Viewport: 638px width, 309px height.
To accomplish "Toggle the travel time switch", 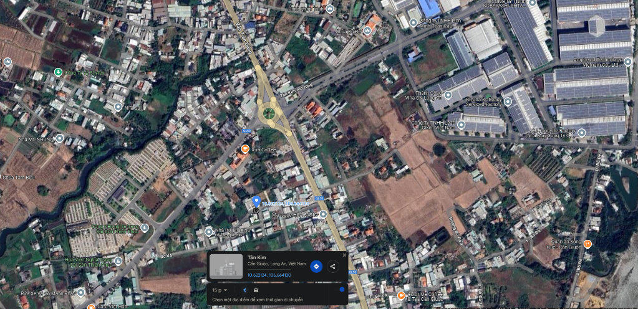I will tap(341, 290).
